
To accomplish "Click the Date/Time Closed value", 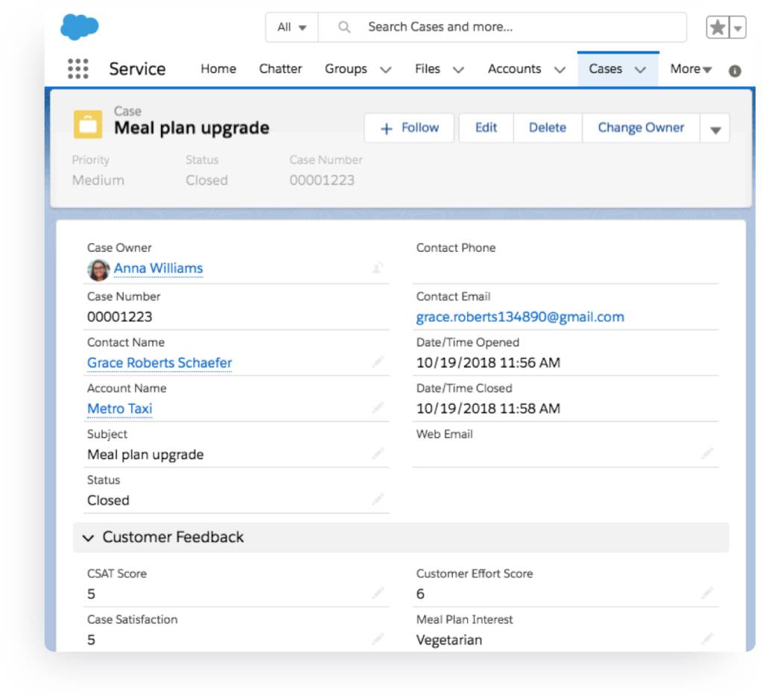I will pyautogui.click(x=489, y=409).
